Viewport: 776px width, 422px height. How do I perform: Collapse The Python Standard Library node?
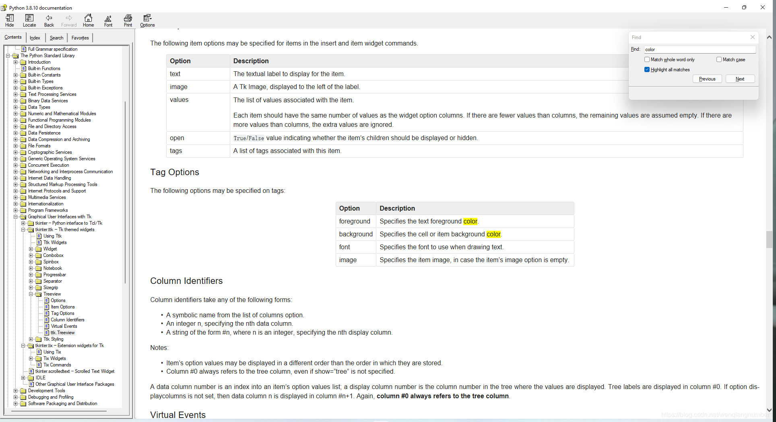pos(8,56)
